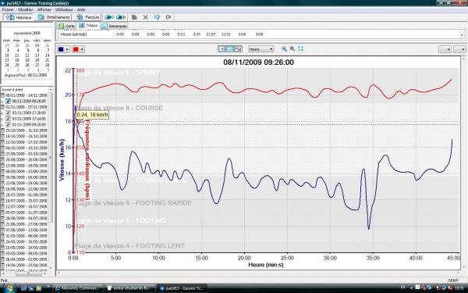Click the copy/new document toolbar icon
Image resolution: width=468 pixels, height=293 pixels.
(134, 17)
